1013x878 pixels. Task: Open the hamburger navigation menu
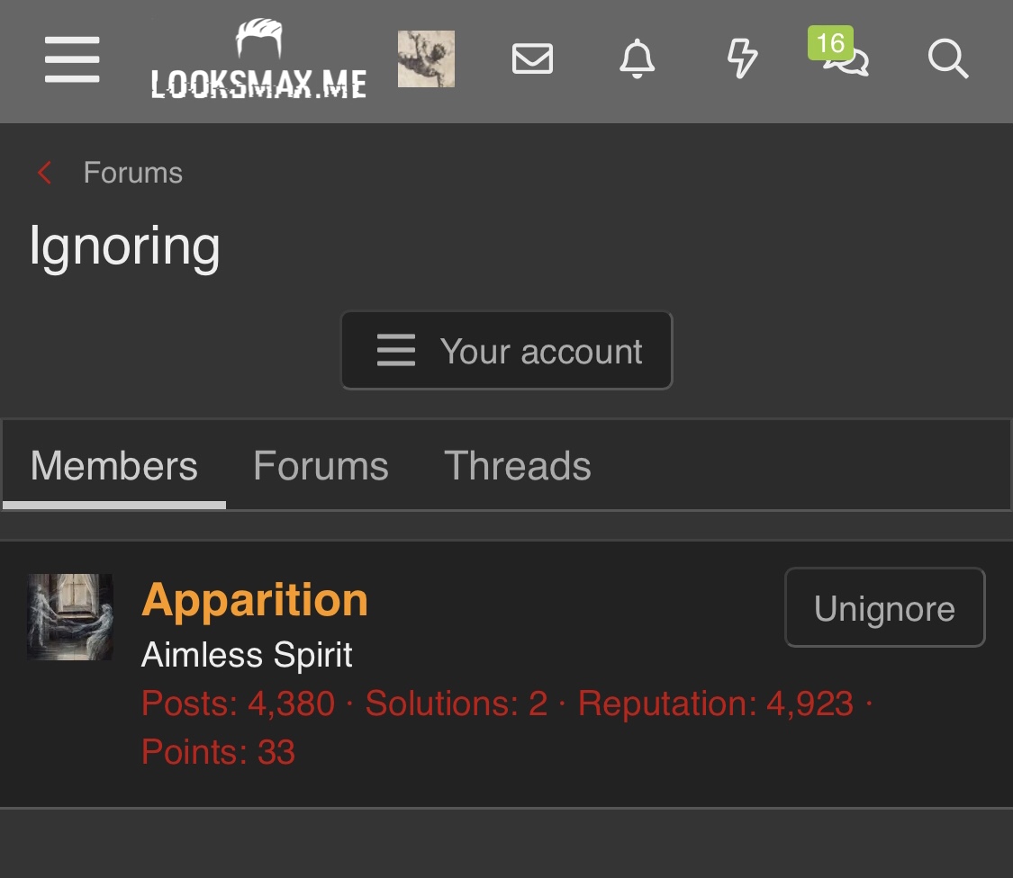click(72, 60)
